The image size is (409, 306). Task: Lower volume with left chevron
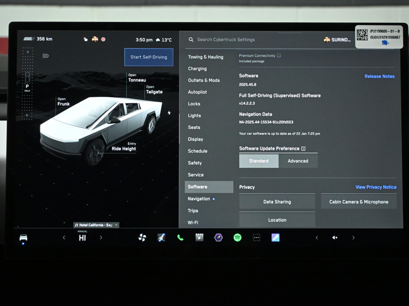click(317, 237)
